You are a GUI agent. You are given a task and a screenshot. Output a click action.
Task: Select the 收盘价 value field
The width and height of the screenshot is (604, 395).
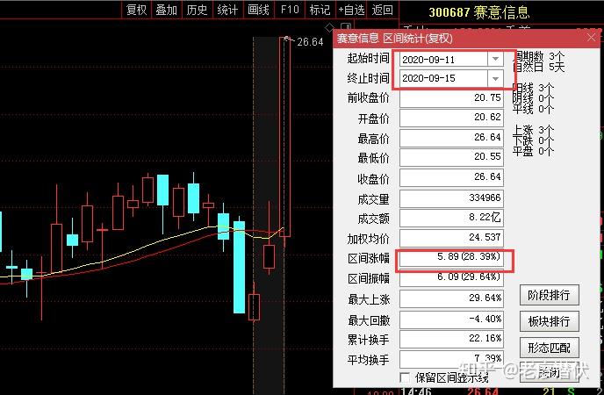point(451,177)
